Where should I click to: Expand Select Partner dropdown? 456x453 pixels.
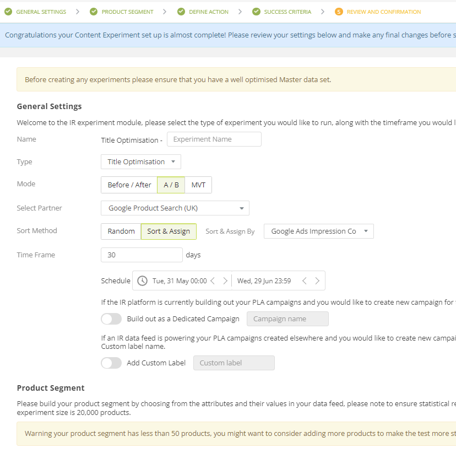[175, 208]
